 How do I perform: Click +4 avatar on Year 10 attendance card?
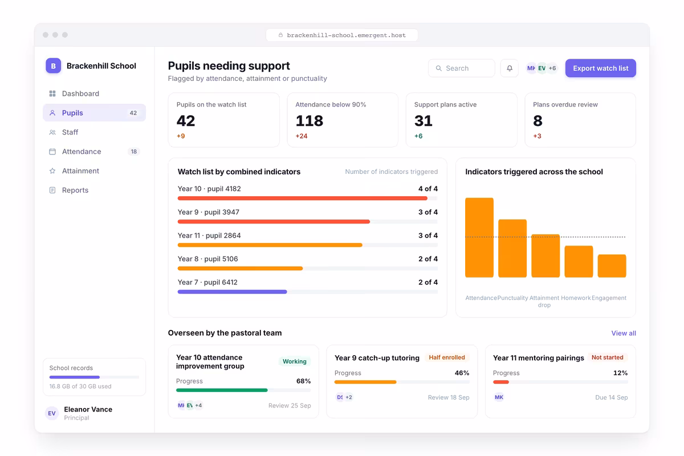pyautogui.click(x=198, y=405)
